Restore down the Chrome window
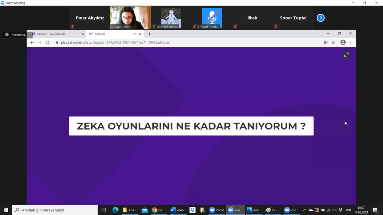Screen dimensions: 383x215 click(x=339, y=33)
